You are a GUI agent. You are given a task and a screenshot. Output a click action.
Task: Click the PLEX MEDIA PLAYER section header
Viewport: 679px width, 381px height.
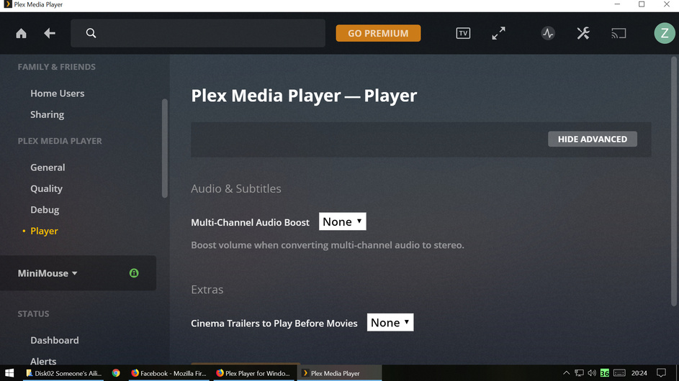tap(60, 141)
